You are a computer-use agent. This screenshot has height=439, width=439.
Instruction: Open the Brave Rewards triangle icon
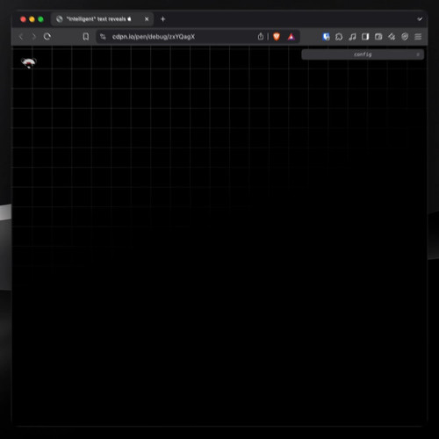[291, 37]
